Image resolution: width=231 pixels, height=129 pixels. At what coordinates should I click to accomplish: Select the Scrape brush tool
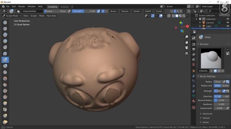point(5,97)
